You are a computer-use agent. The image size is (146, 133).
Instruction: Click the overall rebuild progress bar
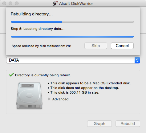72,22
